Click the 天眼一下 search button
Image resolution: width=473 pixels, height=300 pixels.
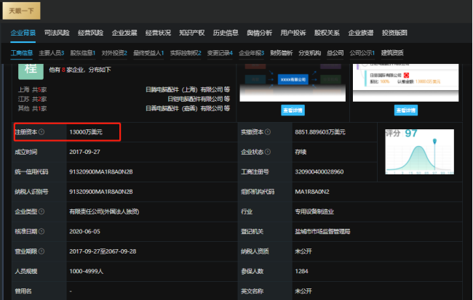(21, 11)
